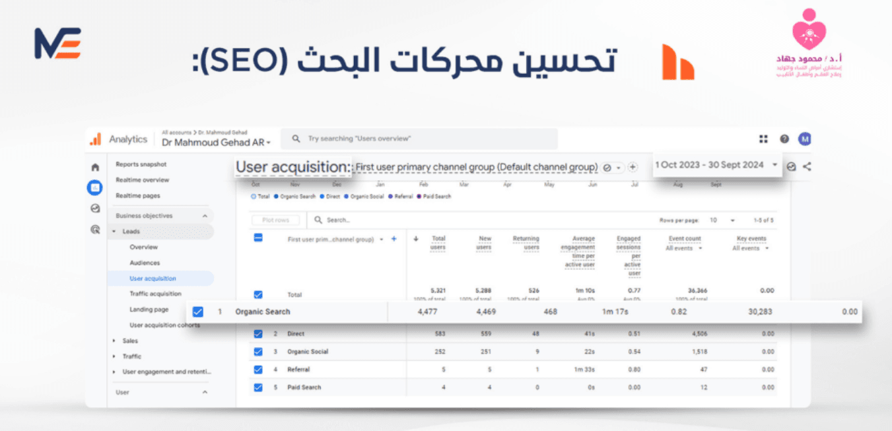Click the Plot rows button
Screen dimensions: 892x431
275,220
